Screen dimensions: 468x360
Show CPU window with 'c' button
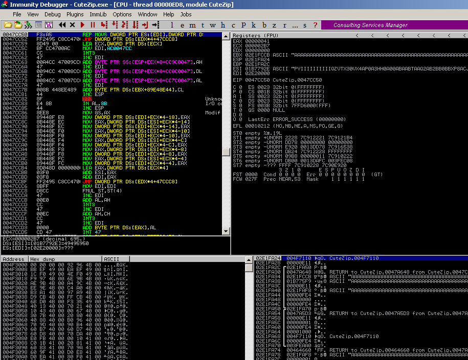click(233, 26)
